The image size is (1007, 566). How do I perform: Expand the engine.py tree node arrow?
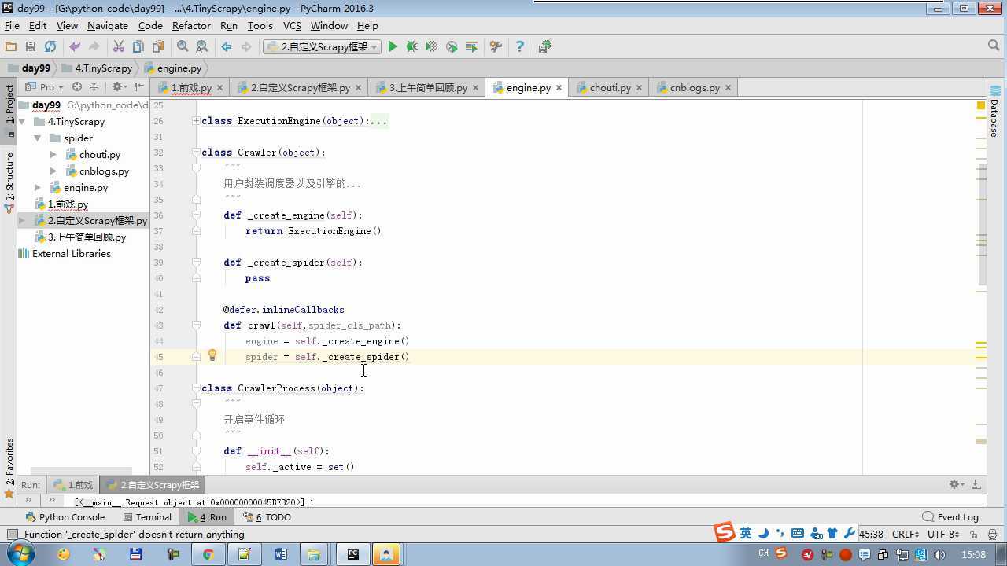pos(38,188)
